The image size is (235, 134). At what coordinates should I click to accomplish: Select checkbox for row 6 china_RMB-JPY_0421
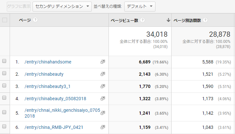4,126
